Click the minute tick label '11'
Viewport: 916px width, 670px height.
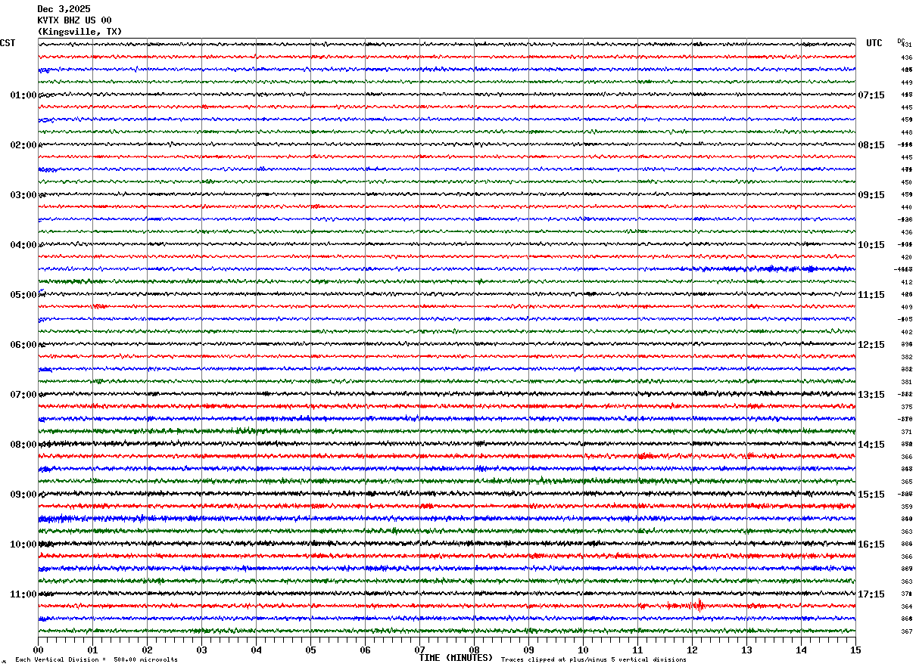pos(637,650)
